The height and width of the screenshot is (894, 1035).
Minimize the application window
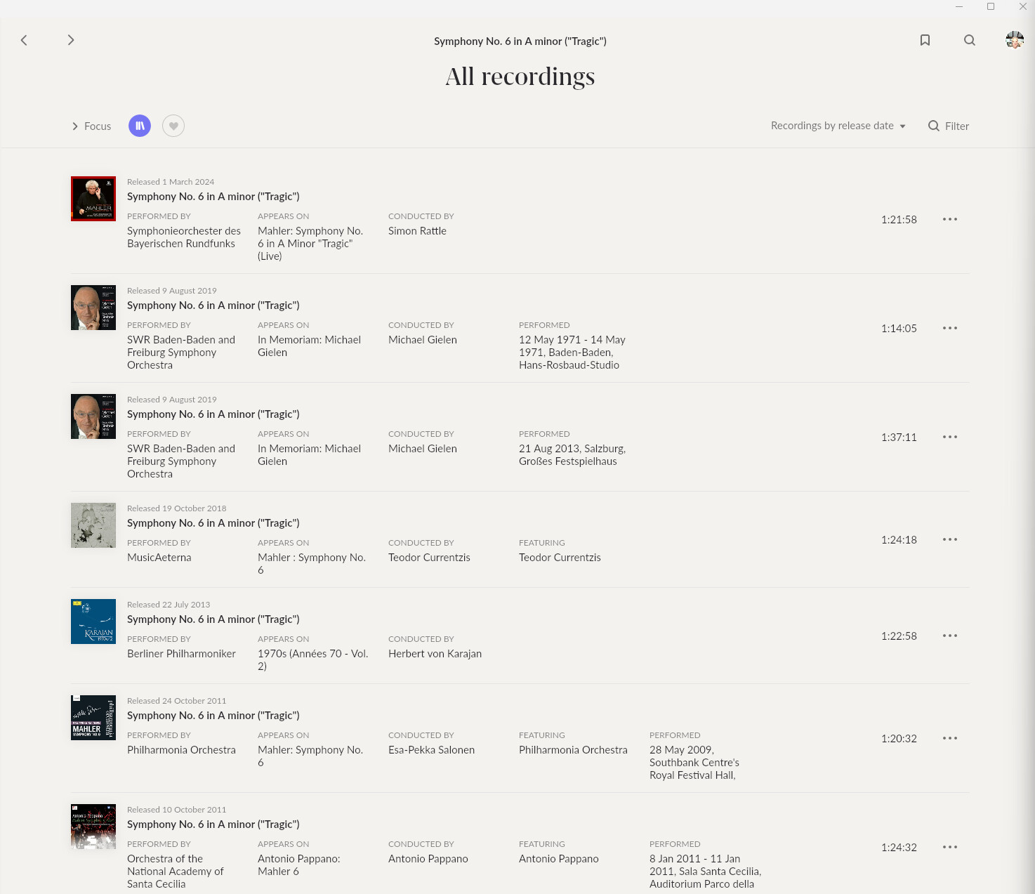pyautogui.click(x=959, y=7)
